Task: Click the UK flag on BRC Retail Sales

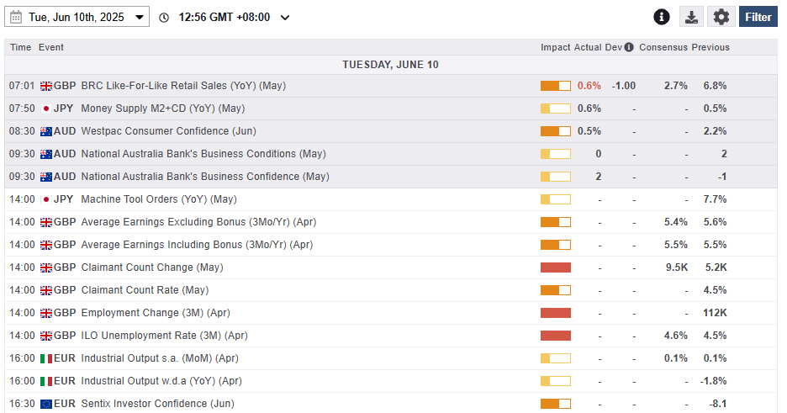Action: pyautogui.click(x=45, y=86)
